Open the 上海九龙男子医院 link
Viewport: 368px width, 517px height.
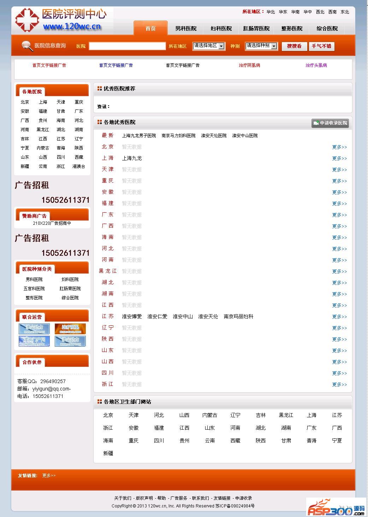point(139,136)
